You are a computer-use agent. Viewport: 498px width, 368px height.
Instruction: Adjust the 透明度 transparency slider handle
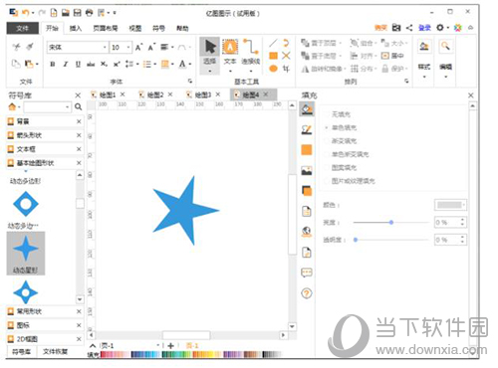pos(356,240)
